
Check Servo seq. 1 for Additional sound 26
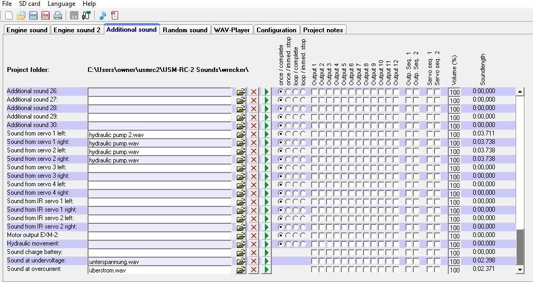430,92
